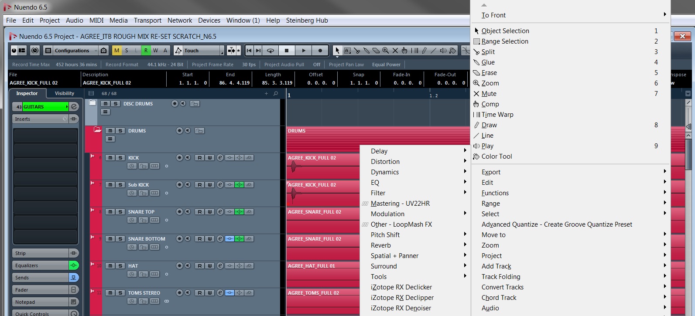This screenshot has width=695, height=316.
Task: Select Advanced Quantize - Create Groove Quantize Preset
Action: pos(557,224)
